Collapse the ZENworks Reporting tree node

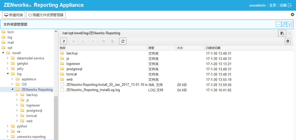click(x=13, y=89)
